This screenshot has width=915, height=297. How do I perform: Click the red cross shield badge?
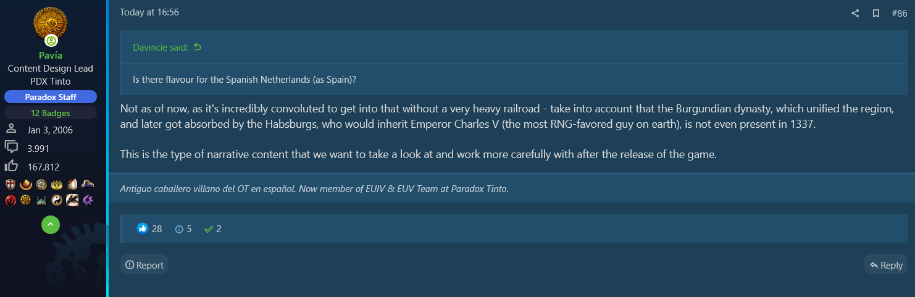[10, 184]
